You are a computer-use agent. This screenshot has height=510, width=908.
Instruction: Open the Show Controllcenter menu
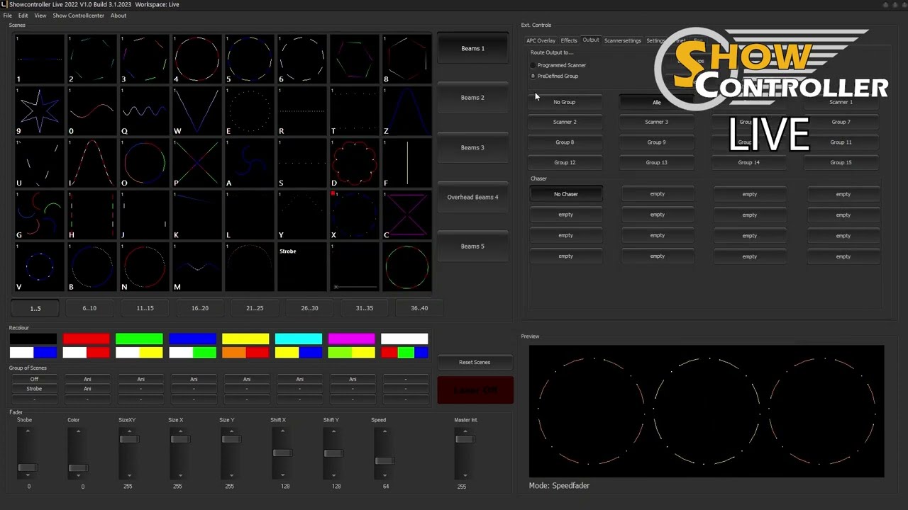[x=78, y=16]
